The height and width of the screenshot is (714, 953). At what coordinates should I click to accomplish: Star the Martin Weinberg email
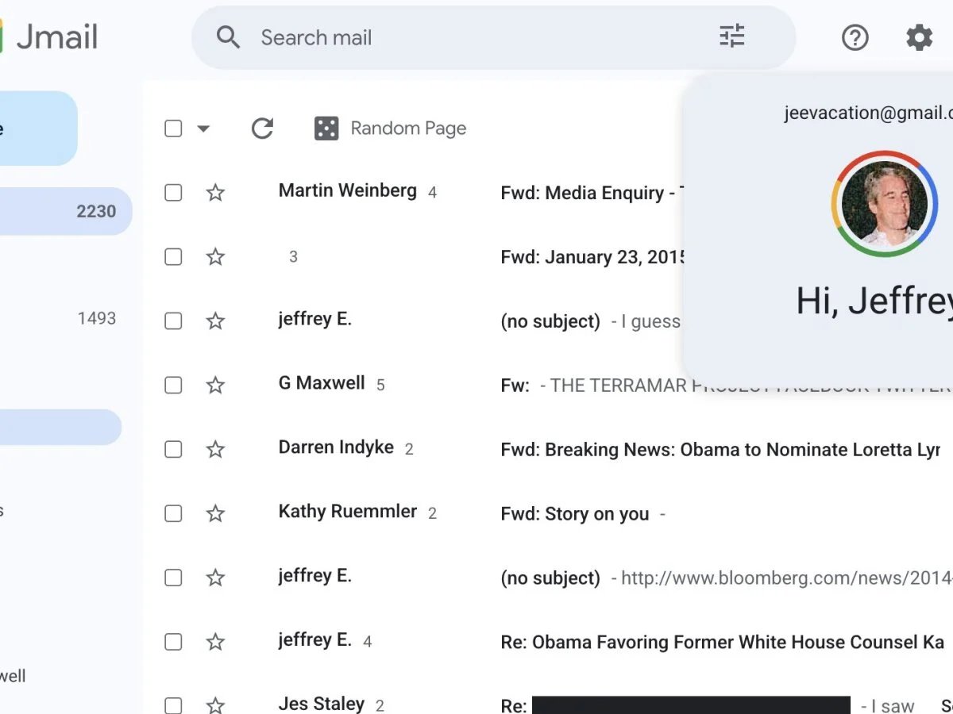(215, 193)
